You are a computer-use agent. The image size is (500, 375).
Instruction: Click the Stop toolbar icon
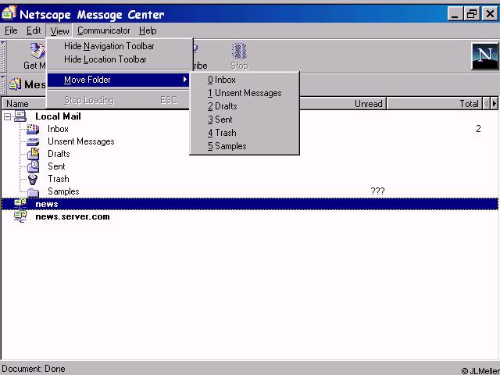239,51
